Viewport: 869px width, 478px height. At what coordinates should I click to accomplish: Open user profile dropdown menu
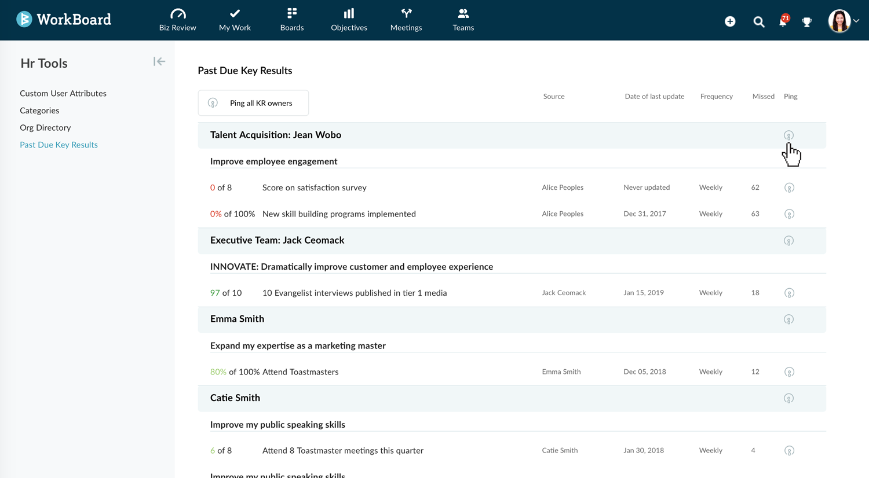click(844, 21)
